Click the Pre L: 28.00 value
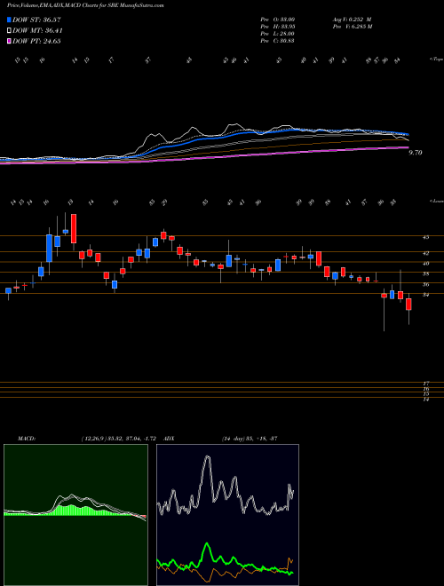444x586 pixels. 278,34
